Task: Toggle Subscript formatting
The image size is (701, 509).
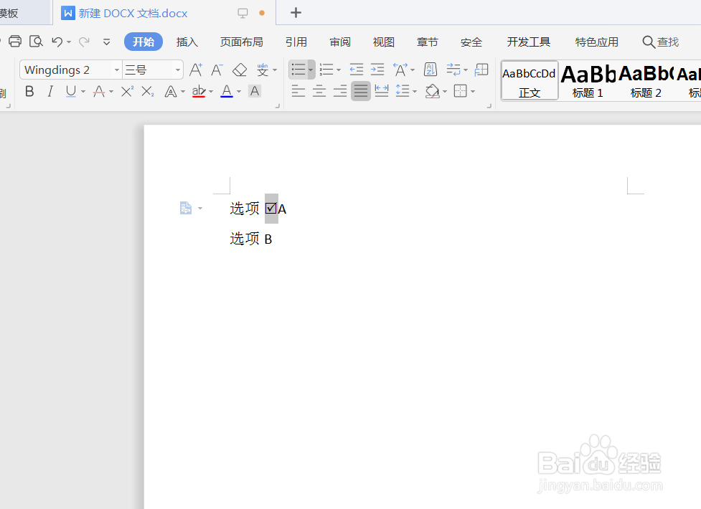Action: tap(148, 92)
